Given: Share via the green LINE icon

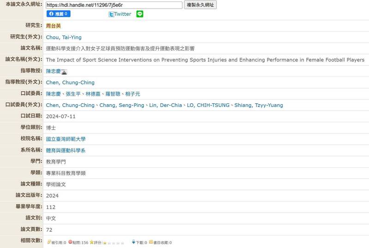Looking at the screenshot, I should [x=140, y=14].
